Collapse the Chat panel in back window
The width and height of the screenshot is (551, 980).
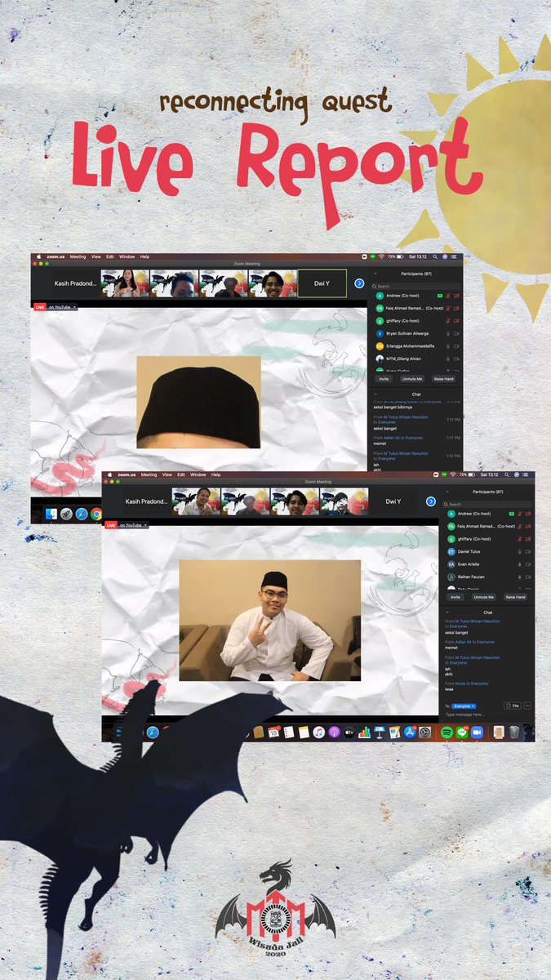(x=375, y=394)
